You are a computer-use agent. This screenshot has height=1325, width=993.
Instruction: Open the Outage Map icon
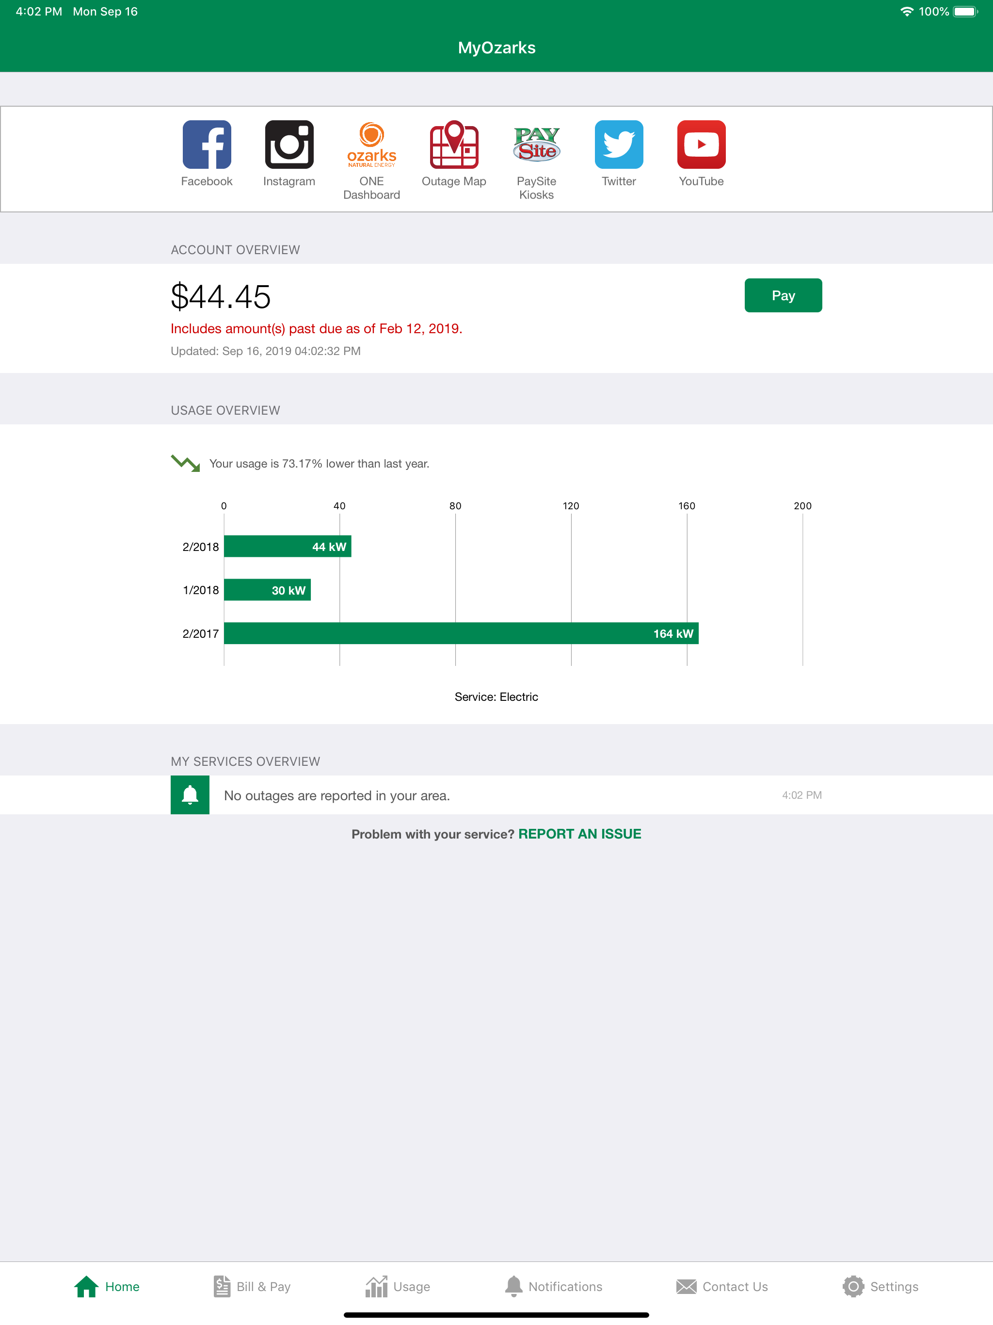[x=454, y=145]
